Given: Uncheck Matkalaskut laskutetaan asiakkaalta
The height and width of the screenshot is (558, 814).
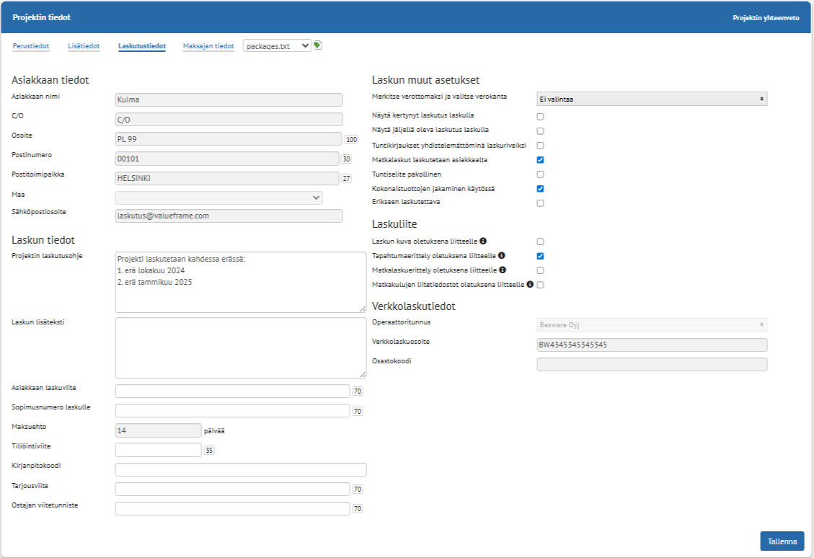Looking at the screenshot, I should coord(541,160).
